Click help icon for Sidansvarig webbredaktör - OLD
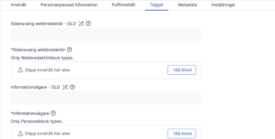The image size is (275, 139). click(88, 23)
